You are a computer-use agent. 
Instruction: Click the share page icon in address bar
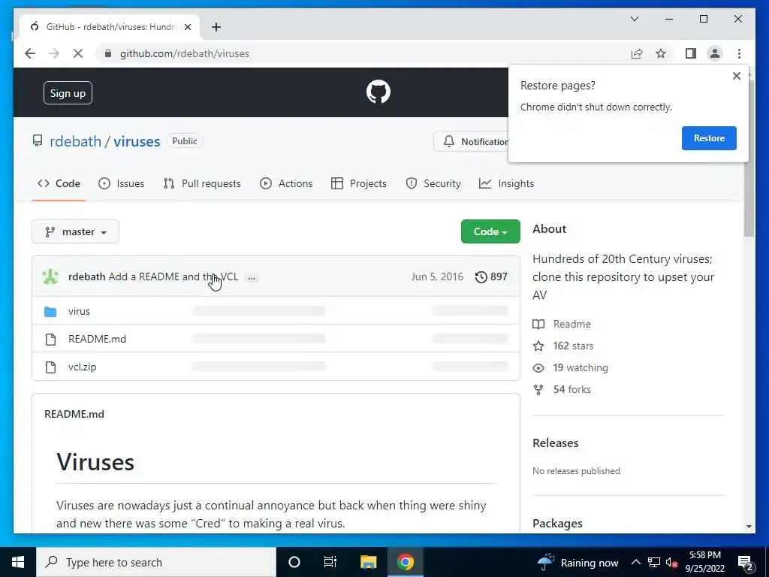pos(637,53)
